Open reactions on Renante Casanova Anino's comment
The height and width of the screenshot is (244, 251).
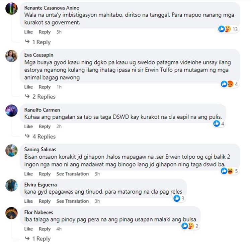pyautogui.click(x=229, y=29)
